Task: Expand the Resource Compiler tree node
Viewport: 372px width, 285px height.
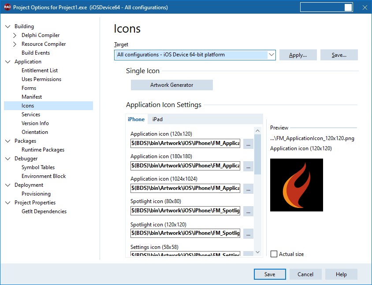Action: coord(15,44)
